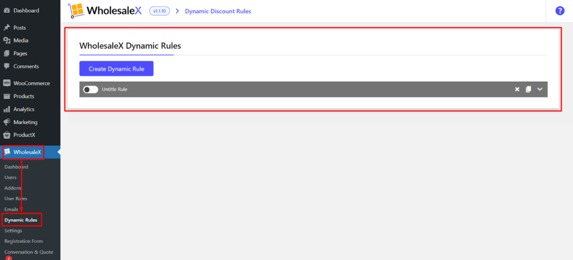Click the WholesaleX Dynamic Rules heading
The height and width of the screenshot is (260, 573).
coord(130,46)
